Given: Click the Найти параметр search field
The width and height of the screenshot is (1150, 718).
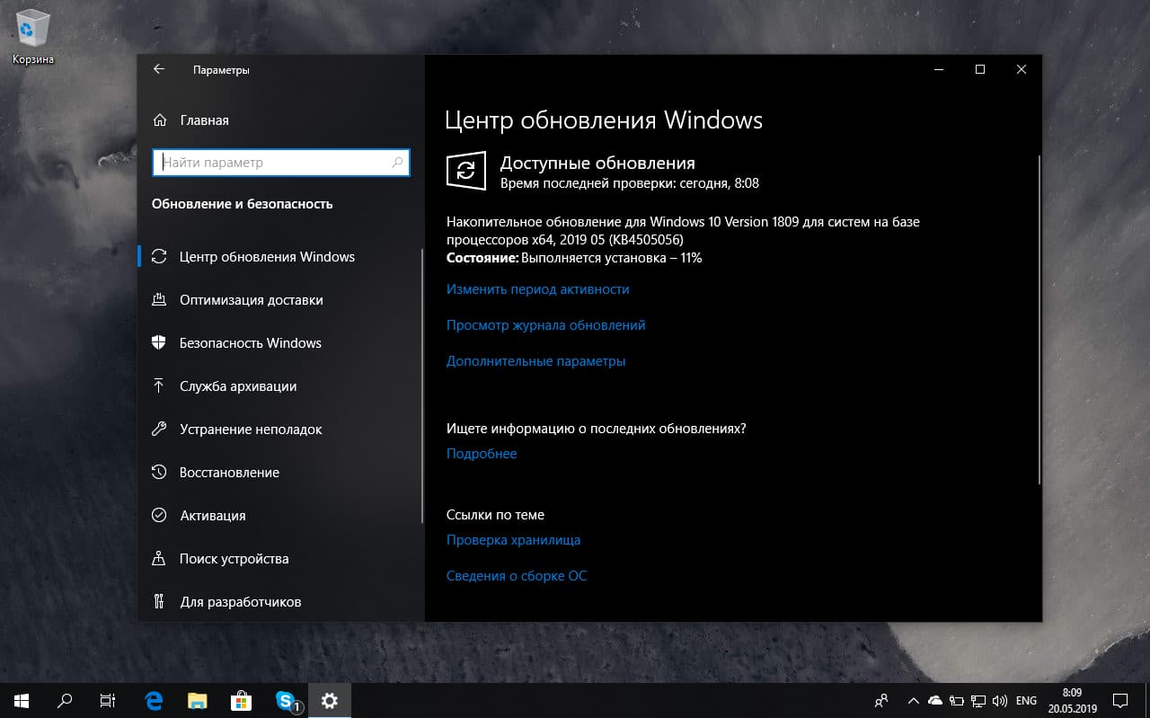Looking at the screenshot, I should pyautogui.click(x=280, y=162).
